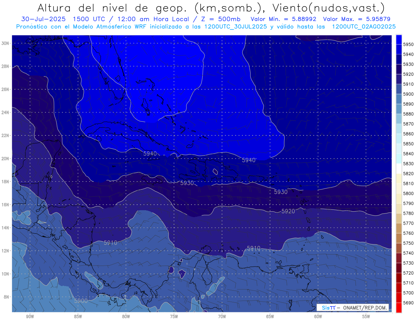Click the 5830 value in the color legend
Viewport: 415px width, 321px height.
[408, 163]
